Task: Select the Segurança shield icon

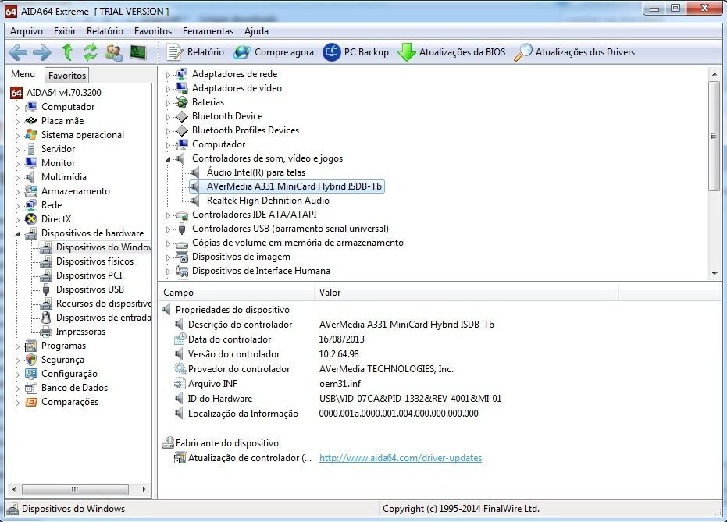Action: (31, 360)
